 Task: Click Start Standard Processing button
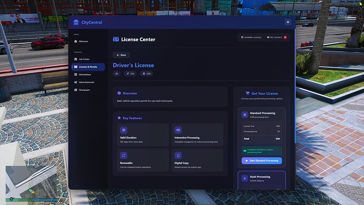pyautogui.click(x=262, y=161)
